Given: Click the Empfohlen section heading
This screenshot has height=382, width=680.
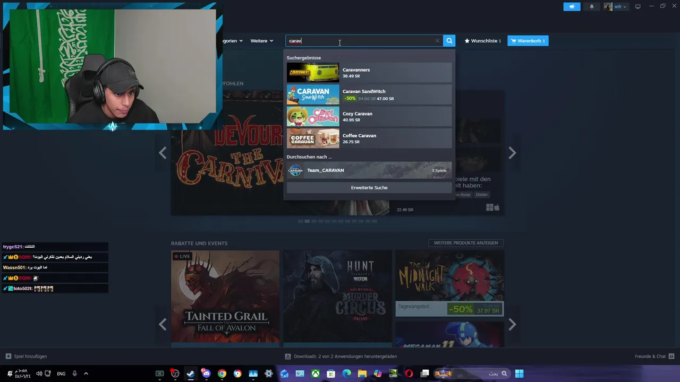Looking at the screenshot, I should coord(233,83).
